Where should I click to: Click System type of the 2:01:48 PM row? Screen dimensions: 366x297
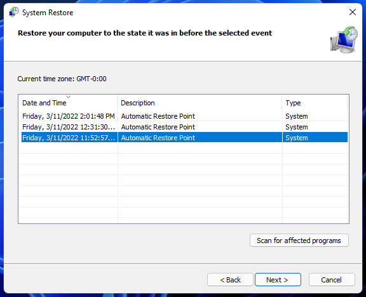tap(297, 116)
